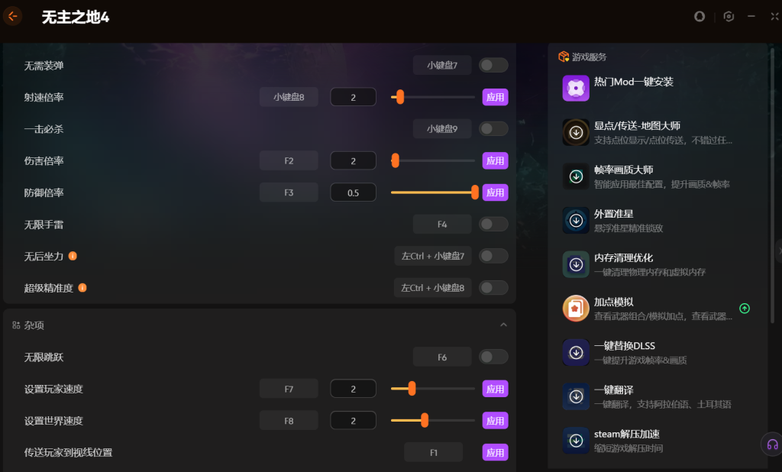The image size is (782, 472).
Task: Click the 防御倍率 slider handle
Action: coord(475,192)
